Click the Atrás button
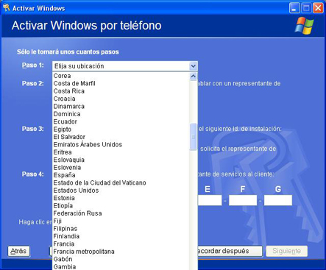Image resolution: width=326 pixels, height=270 pixels. [18, 251]
